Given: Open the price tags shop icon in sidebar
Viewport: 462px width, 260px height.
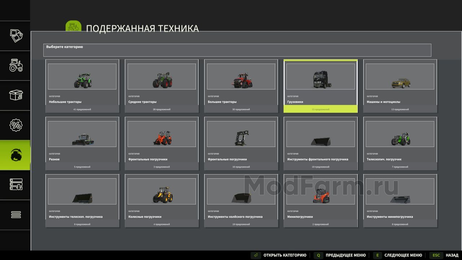Looking at the screenshot, I should [15, 36].
